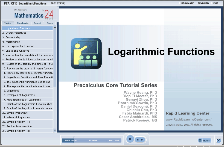This screenshot has width=224, height=147.
Task: Select topic 11. Review on how to seek
Action: 27,73
